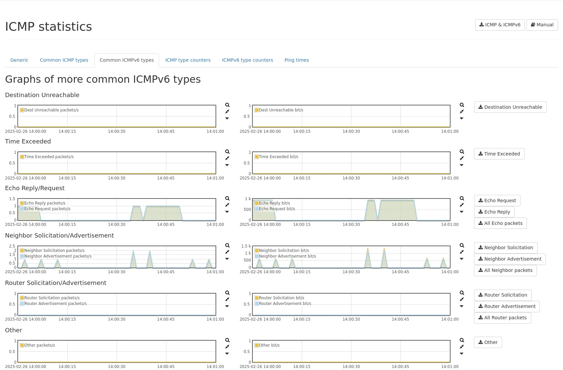
Task: Click magnifier icon beside Other bit/s graph
Action: click(462, 340)
